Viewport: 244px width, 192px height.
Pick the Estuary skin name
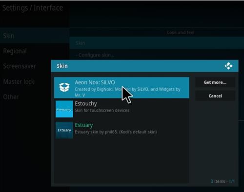coord(84,125)
